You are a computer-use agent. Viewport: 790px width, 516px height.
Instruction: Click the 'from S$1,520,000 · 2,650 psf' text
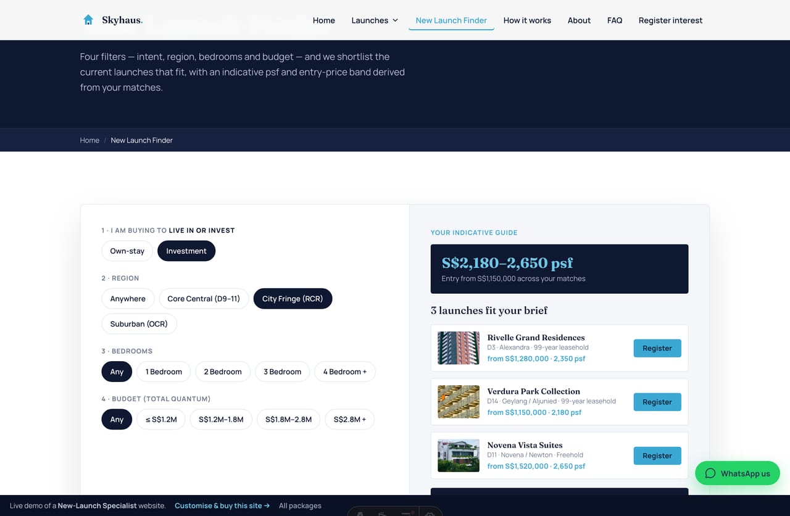coord(536,466)
